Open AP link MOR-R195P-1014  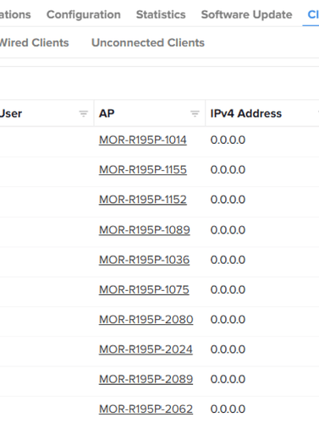[x=143, y=140]
